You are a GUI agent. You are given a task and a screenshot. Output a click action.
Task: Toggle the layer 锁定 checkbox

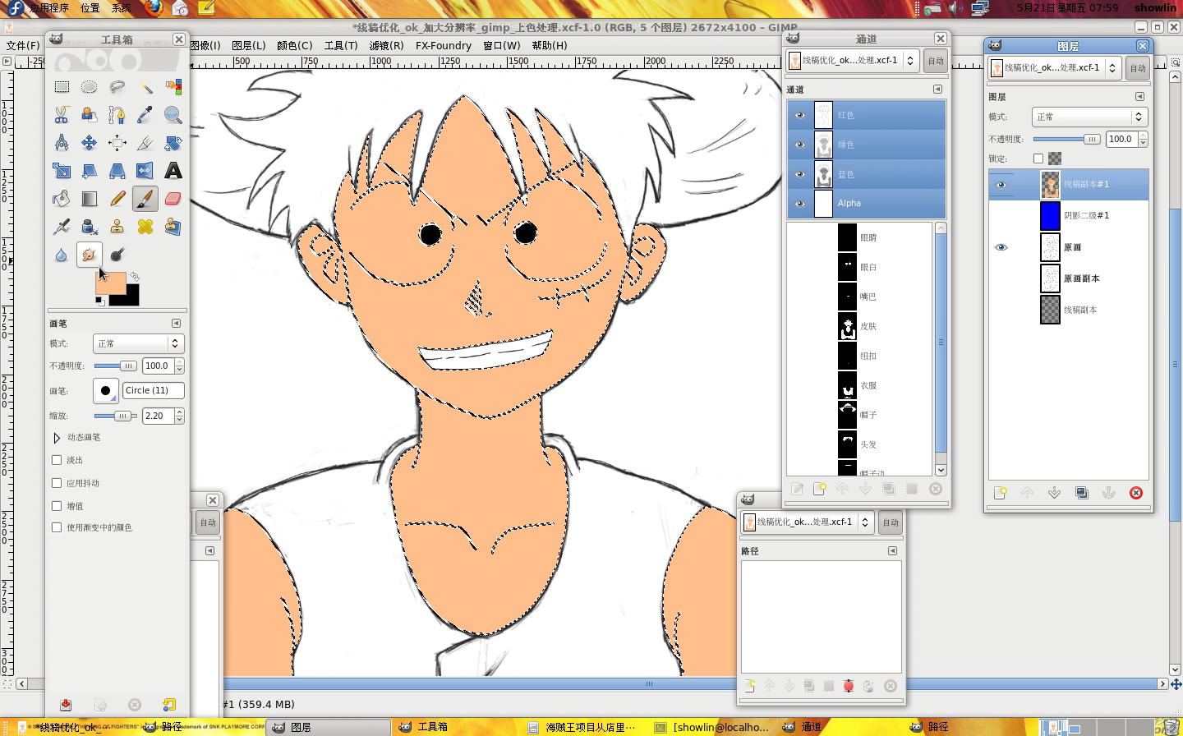(x=1038, y=159)
